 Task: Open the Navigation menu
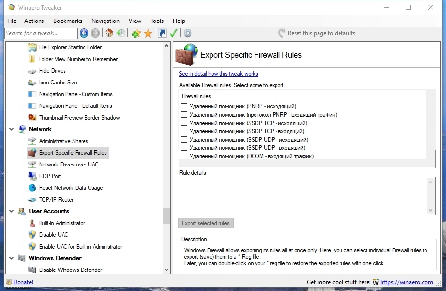pos(105,21)
